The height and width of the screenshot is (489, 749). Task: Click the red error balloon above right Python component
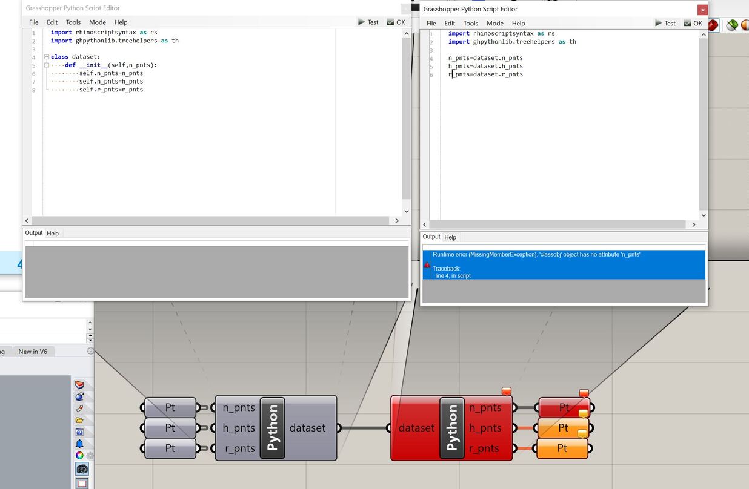[507, 391]
